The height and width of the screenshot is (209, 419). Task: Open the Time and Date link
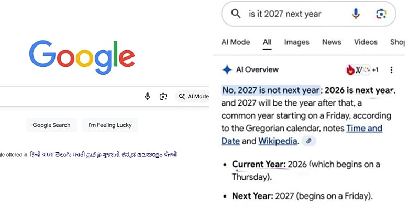point(364,129)
